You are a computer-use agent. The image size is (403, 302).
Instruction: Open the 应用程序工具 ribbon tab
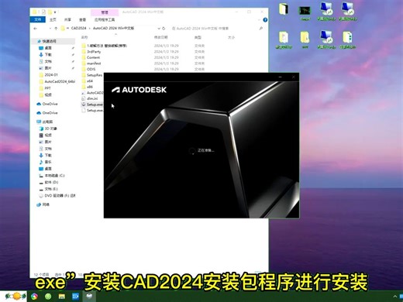pyautogui.click(x=105, y=19)
